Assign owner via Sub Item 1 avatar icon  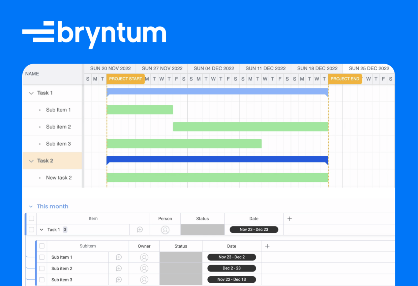point(144,257)
